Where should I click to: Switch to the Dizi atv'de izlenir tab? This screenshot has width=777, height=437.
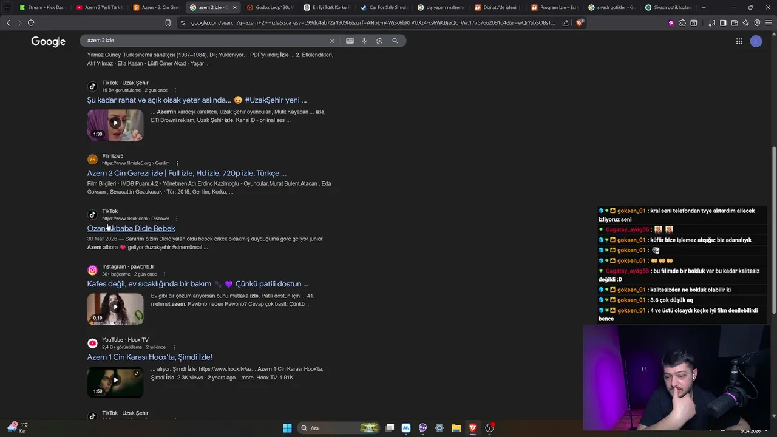click(x=497, y=7)
